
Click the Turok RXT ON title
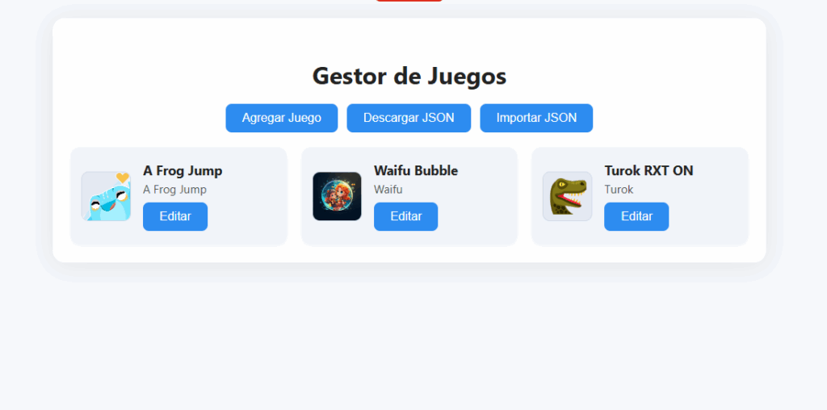pyautogui.click(x=649, y=171)
